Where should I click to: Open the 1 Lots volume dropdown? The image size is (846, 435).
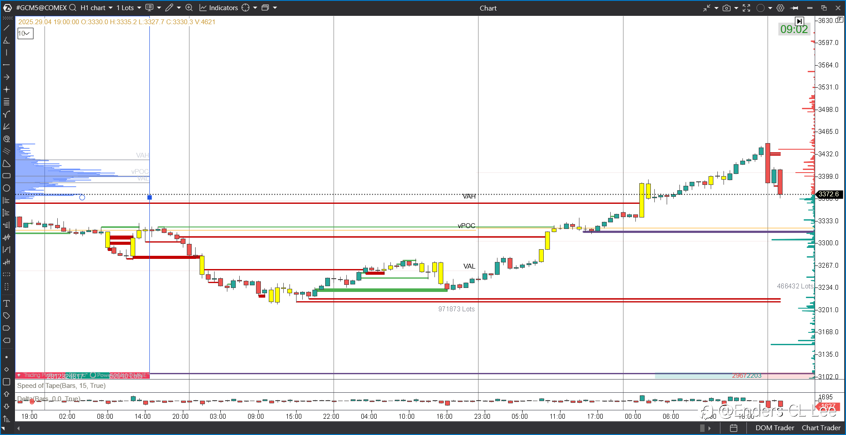pos(129,7)
